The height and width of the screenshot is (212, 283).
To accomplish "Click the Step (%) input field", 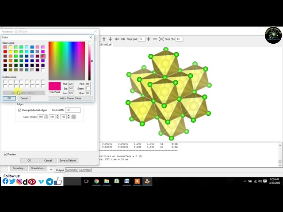I will pyautogui.click(x=180, y=39).
